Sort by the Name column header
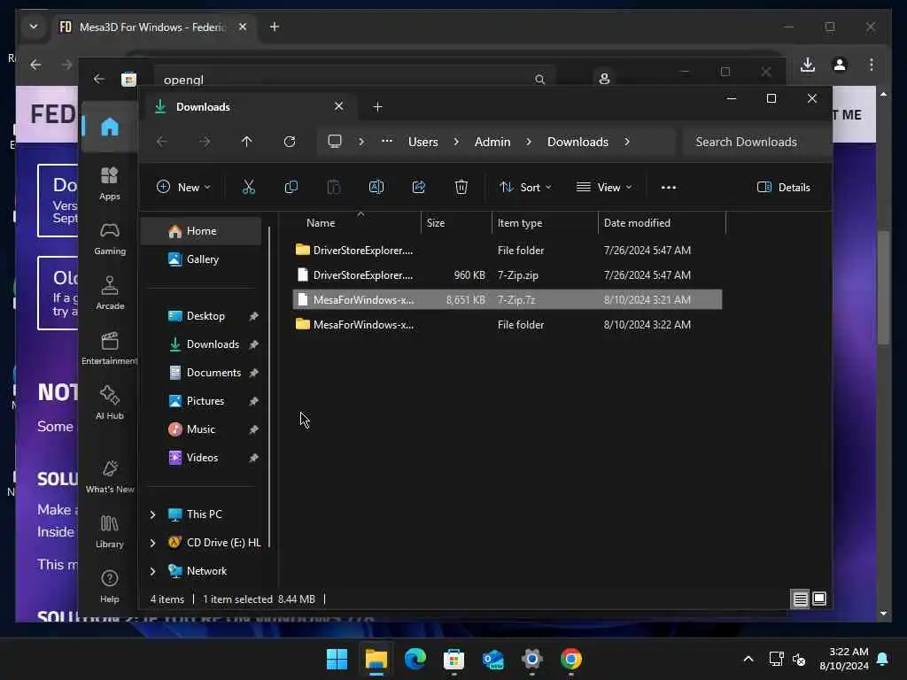This screenshot has width=907, height=680. pos(358,222)
